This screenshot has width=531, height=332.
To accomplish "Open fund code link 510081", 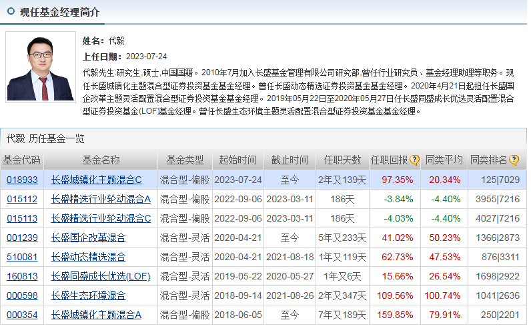I will pos(22,257).
